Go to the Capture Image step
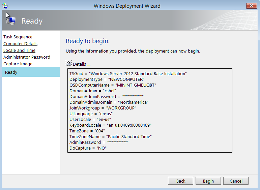This screenshot has width=260, height=190. click(18, 64)
